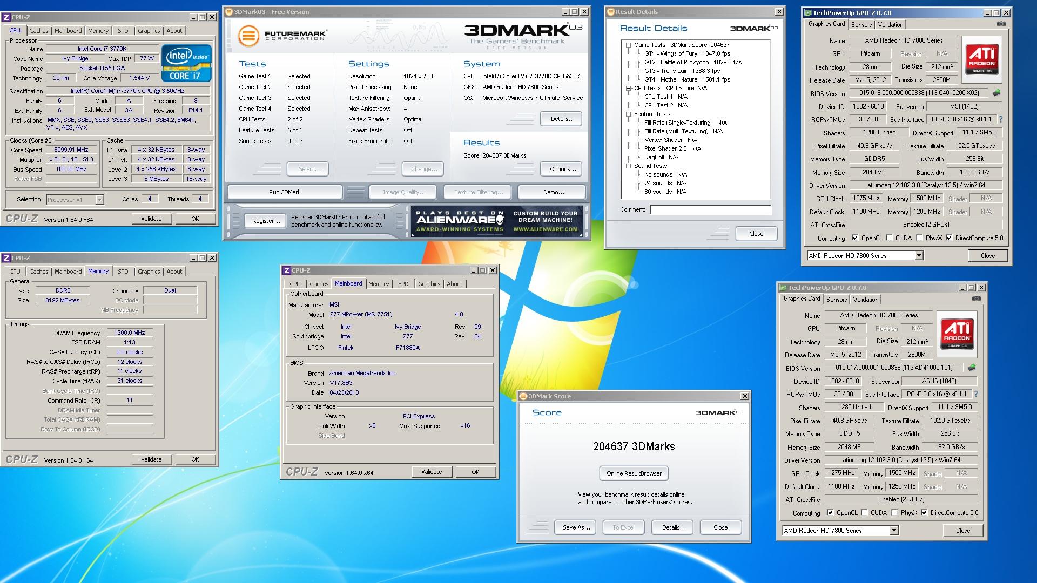Click the Futuremark Corporation logo in 3DMark03
This screenshot has height=583, width=1037.
click(x=282, y=36)
